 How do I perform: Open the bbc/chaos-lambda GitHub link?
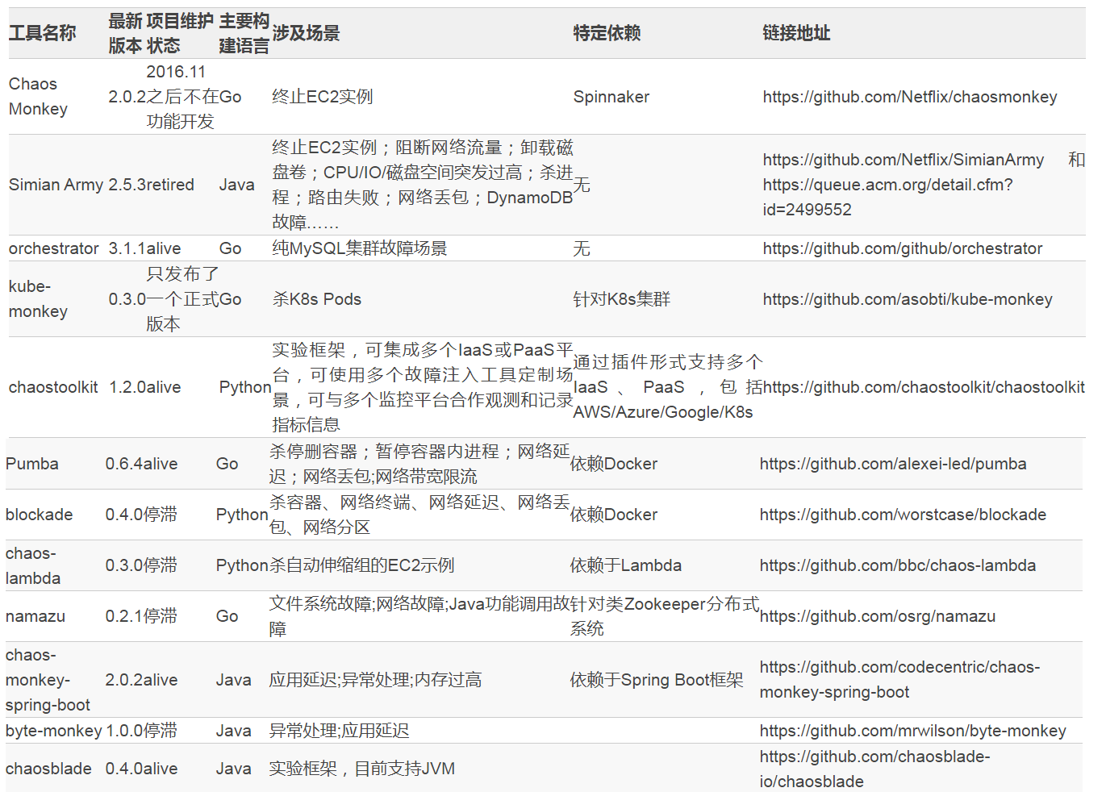tap(898, 565)
